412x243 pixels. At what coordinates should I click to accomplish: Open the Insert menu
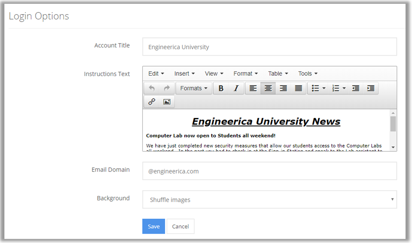point(185,73)
